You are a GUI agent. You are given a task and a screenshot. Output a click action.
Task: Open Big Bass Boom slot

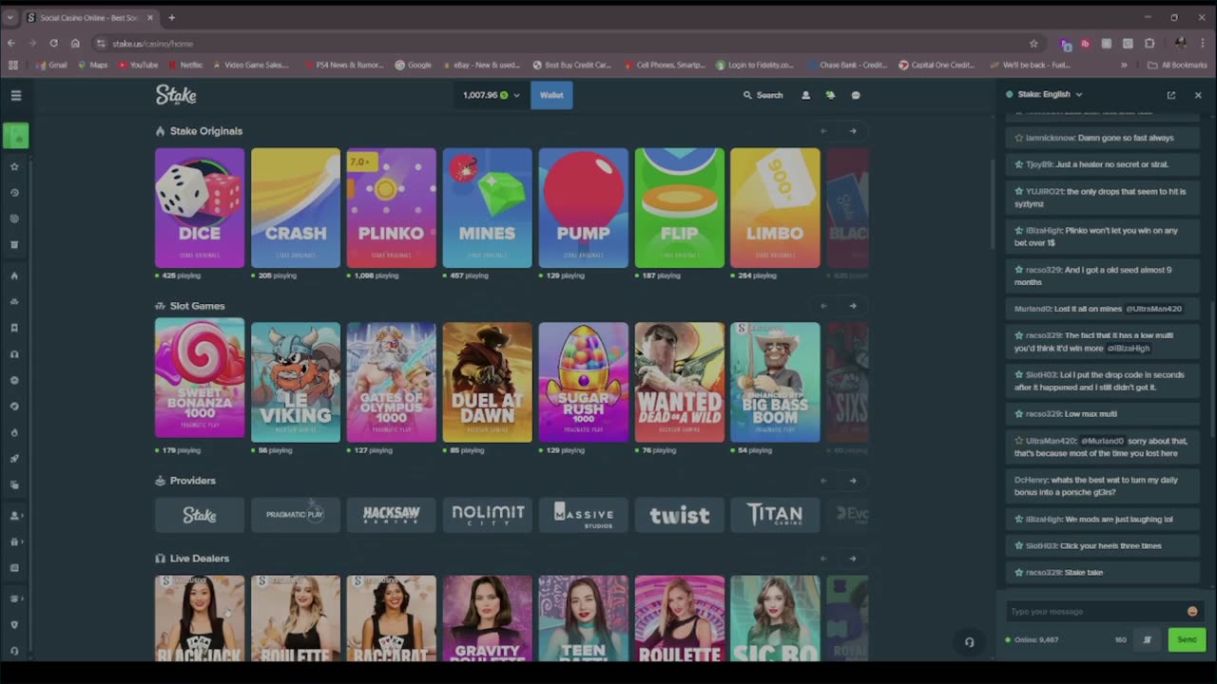[x=775, y=382]
